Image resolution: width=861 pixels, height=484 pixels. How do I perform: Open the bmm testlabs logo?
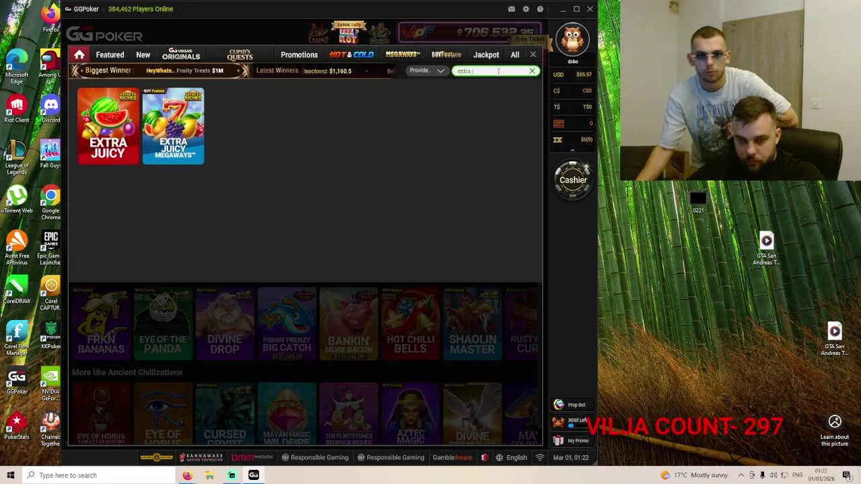tap(252, 457)
